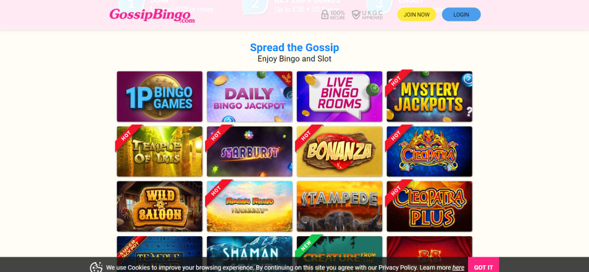
Task: Select the Stampede elephants slot tile
Action: click(x=340, y=207)
